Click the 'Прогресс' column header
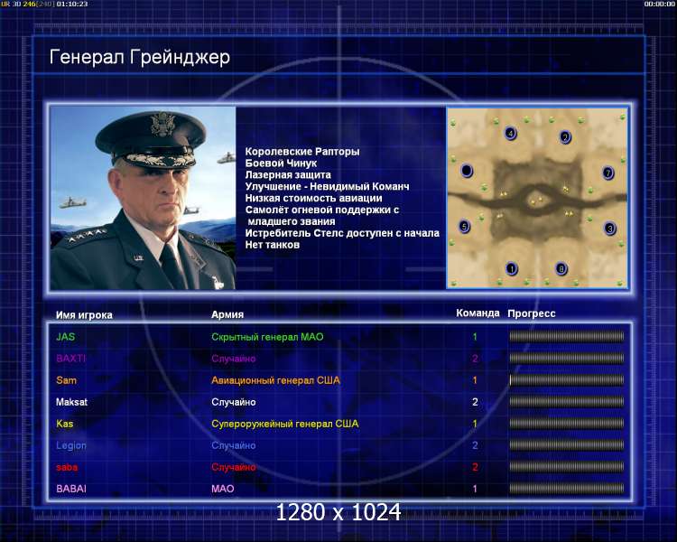 (532, 313)
